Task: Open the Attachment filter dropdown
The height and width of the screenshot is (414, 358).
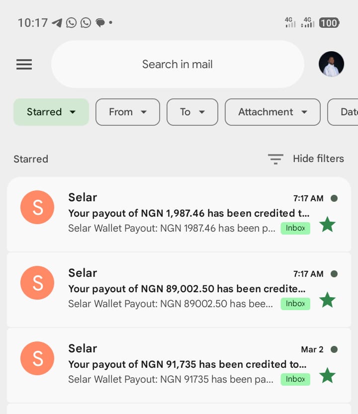Action: coord(272,112)
